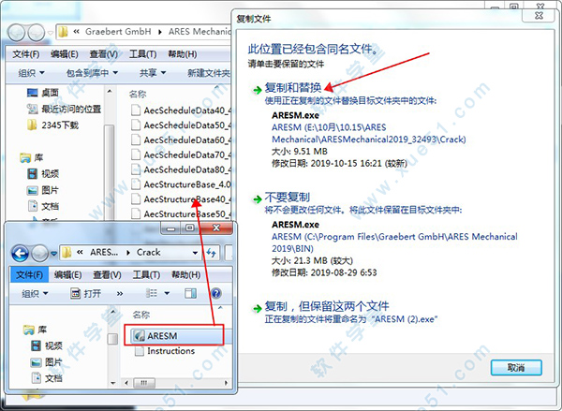Click the forward arrow in Crack window
Screen dimensions: 562x411
[41, 253]
